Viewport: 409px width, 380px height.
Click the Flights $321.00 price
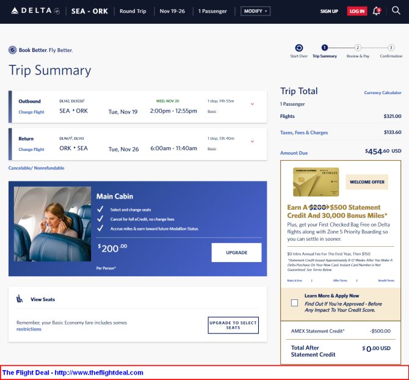(393, 116)
